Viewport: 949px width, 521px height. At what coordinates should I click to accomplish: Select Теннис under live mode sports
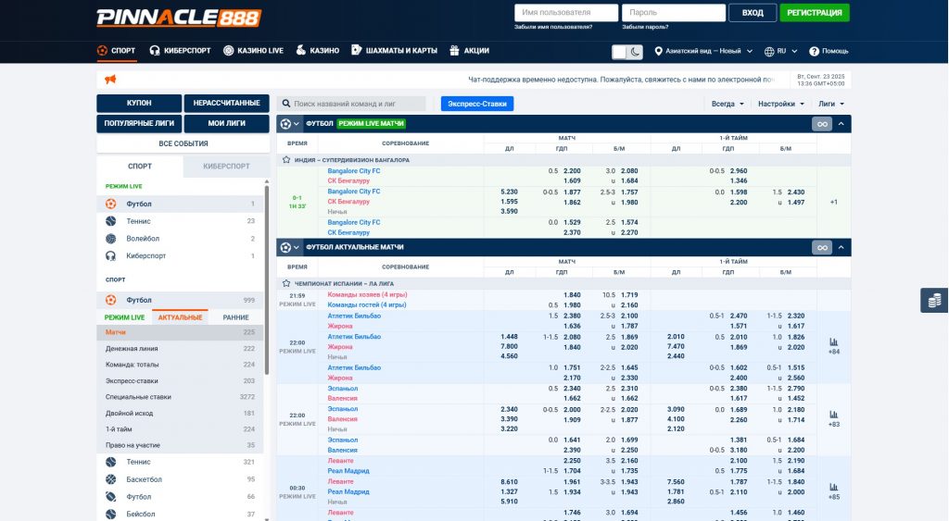pos(138,221)
